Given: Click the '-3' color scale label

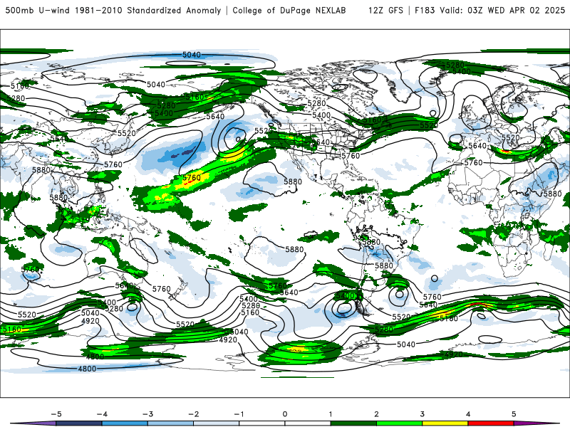Looking at the screenshot, I should pos(147,414).
